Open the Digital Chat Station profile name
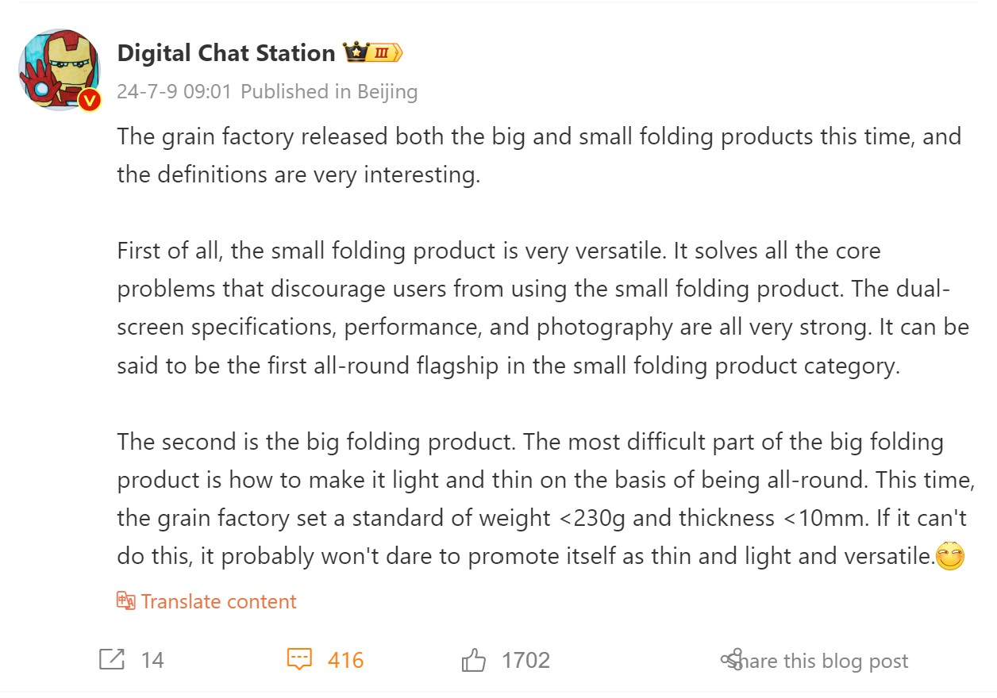 pos(226,53)
